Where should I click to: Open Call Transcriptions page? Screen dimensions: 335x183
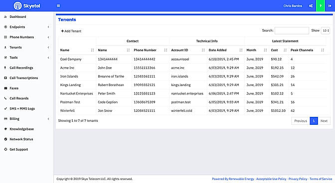[x=24, y=78]
